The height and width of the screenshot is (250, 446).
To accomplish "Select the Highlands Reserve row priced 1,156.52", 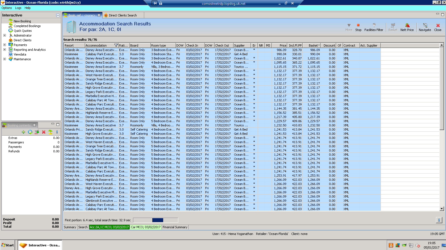I will point(222,113).
